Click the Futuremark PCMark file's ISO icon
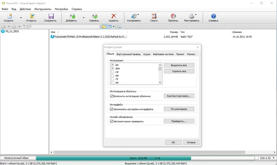This screenshot has height=165, width=277. point(52,37)
